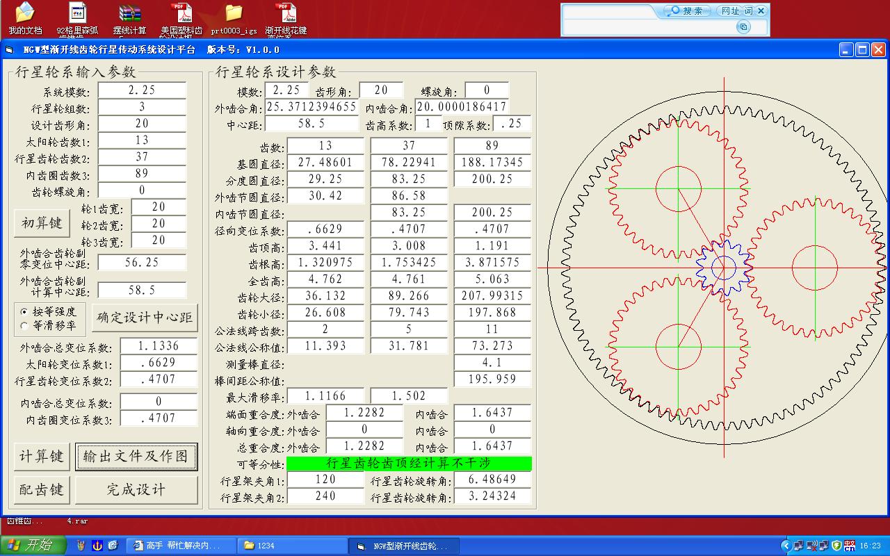This screenshot has width=890, height=556.
Task: Edit the 太阳轮齿数1 input field
Action: tap(142, 140)
